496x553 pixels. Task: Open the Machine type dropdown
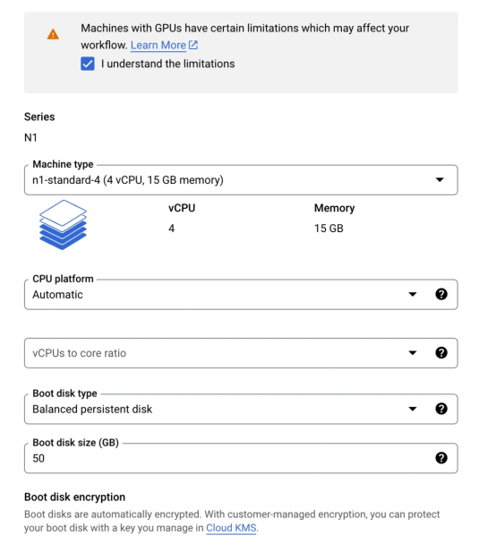pyautogui.click(x=241, y=180)
